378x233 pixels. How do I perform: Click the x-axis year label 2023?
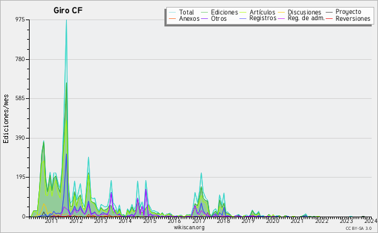pos(346,220)
